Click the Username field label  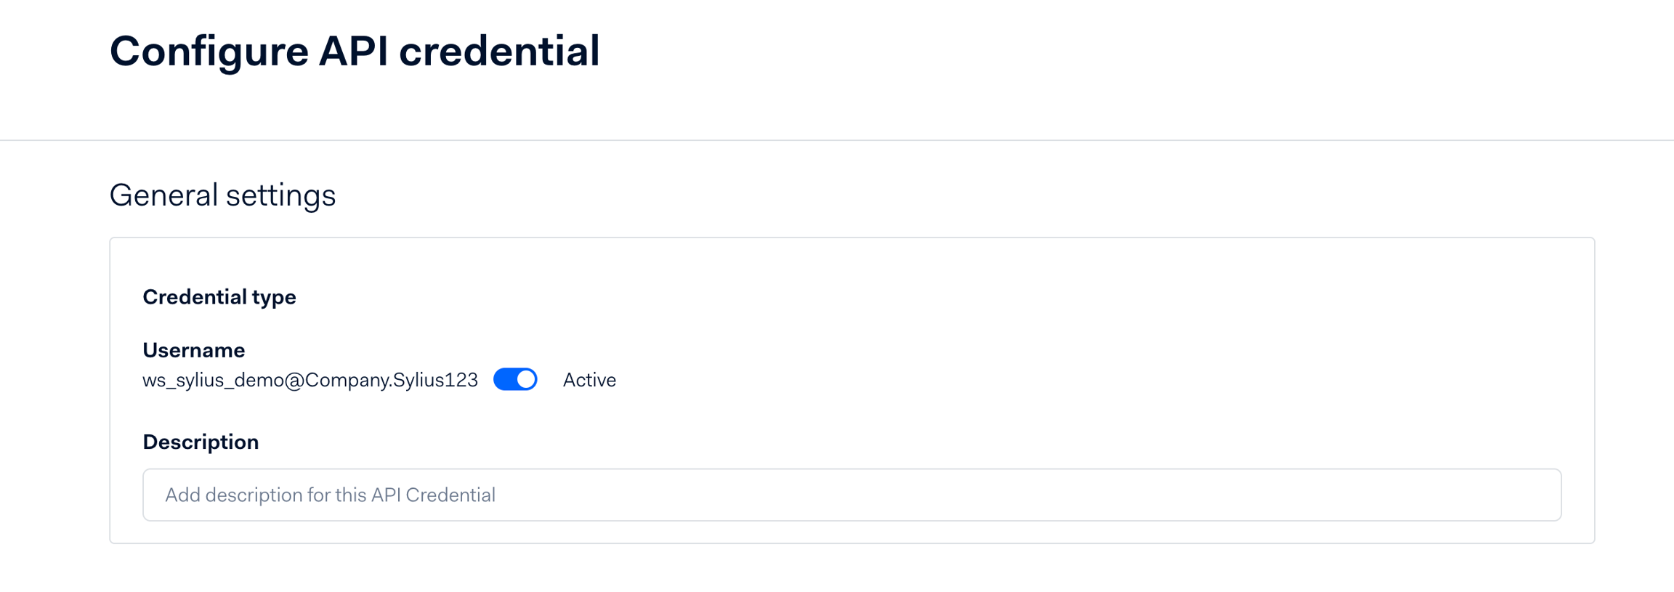tap(193, 350)
